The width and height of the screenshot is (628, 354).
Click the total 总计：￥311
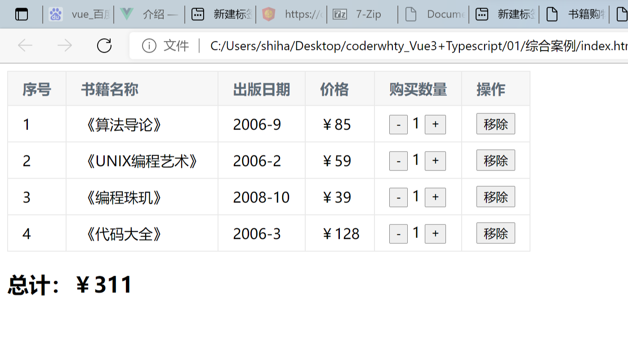coord(70,285)
